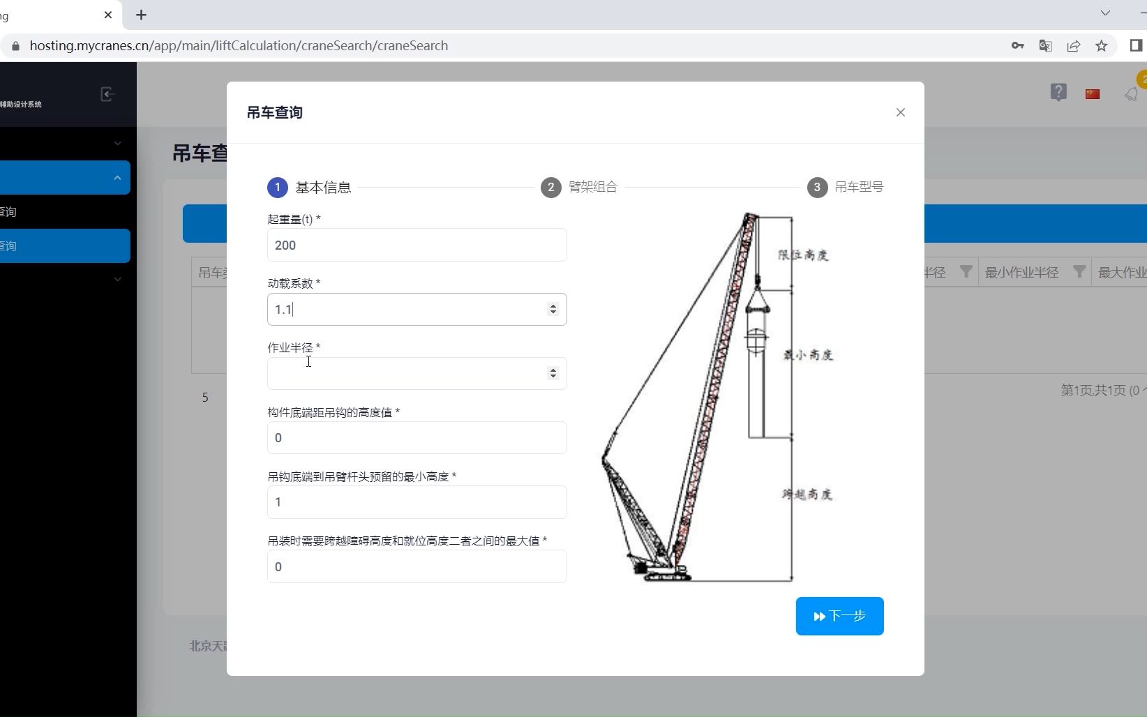Bookmark the page with the star icon
The image size is (1147, 717).
(x=1102, y=45)
